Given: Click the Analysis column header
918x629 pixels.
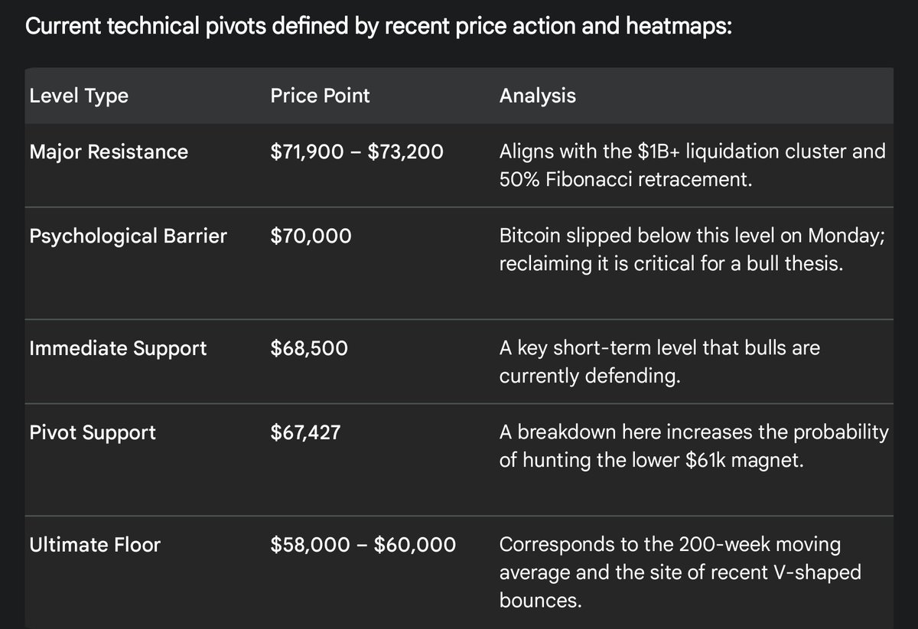Looking at the screenshot, I should (x=537, y=96).
